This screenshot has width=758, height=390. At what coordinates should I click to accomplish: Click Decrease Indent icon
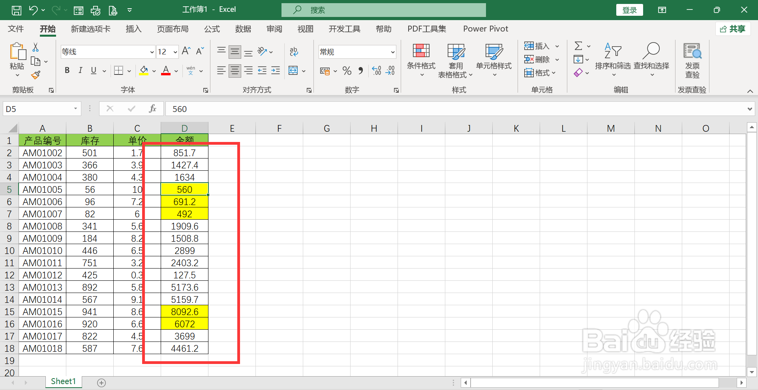click(262, 71)
